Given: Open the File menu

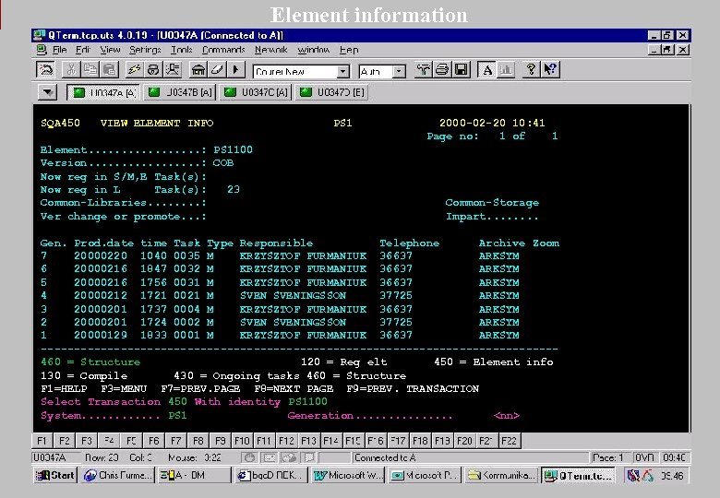Looking at the screenshot, I should pos(60,50).
